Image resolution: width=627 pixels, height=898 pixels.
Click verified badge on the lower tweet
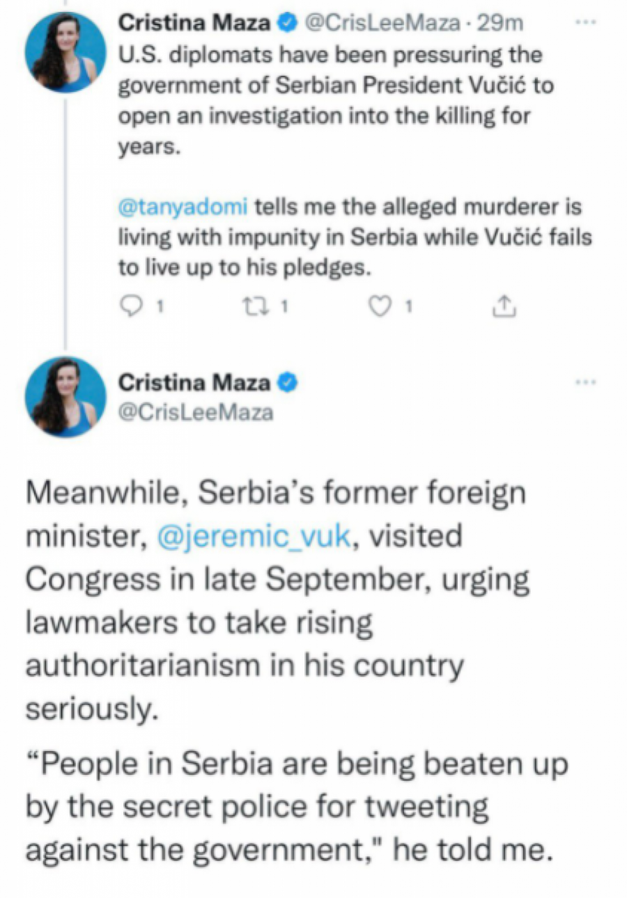(287, 382)
